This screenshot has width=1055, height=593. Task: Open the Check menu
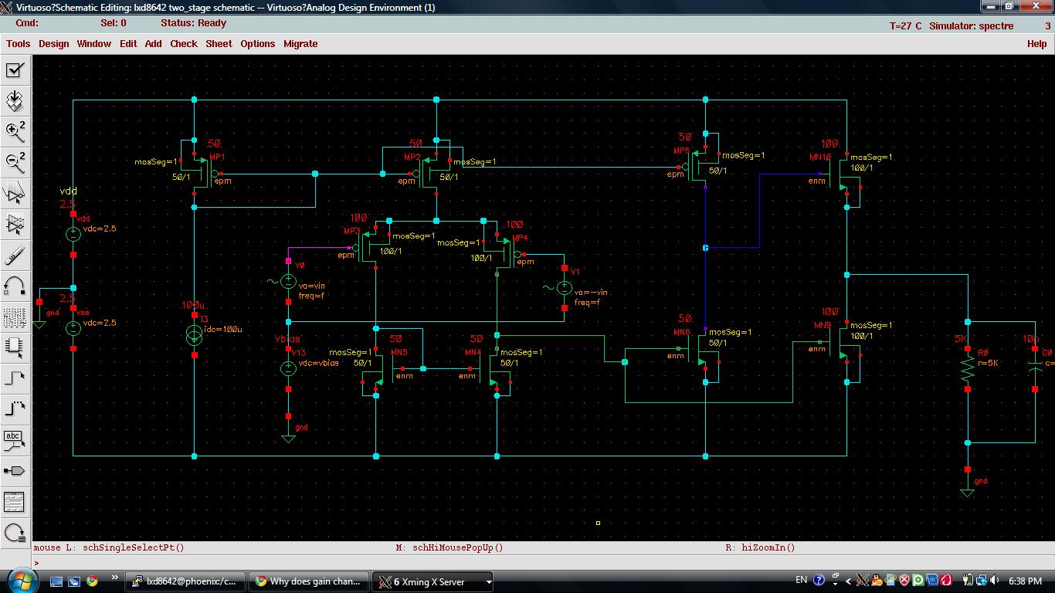183,44
